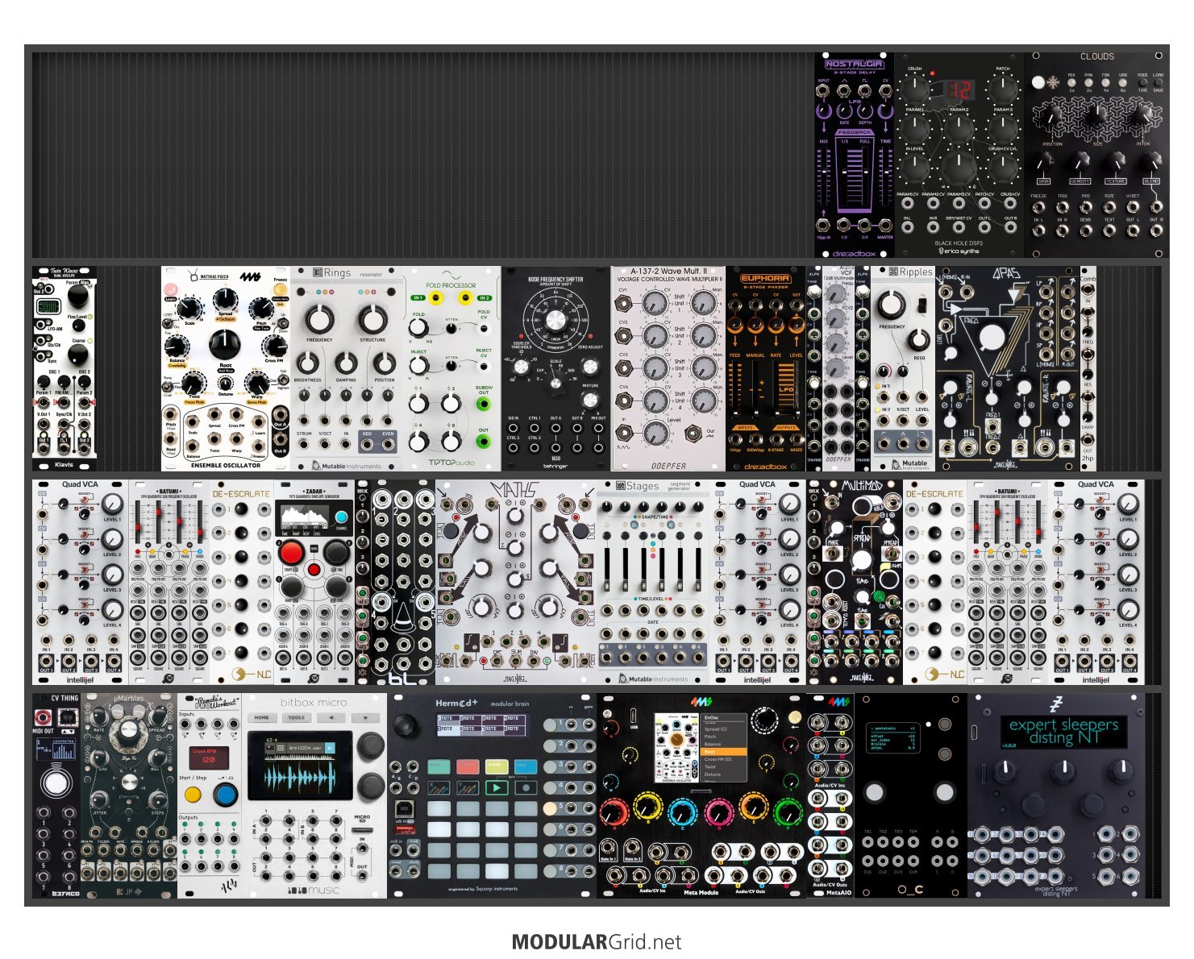The height and width of the screenshot is (959, 1194).
Task: Click the Ensemble Oscillator Spread knob
Action: click(225, 301)
